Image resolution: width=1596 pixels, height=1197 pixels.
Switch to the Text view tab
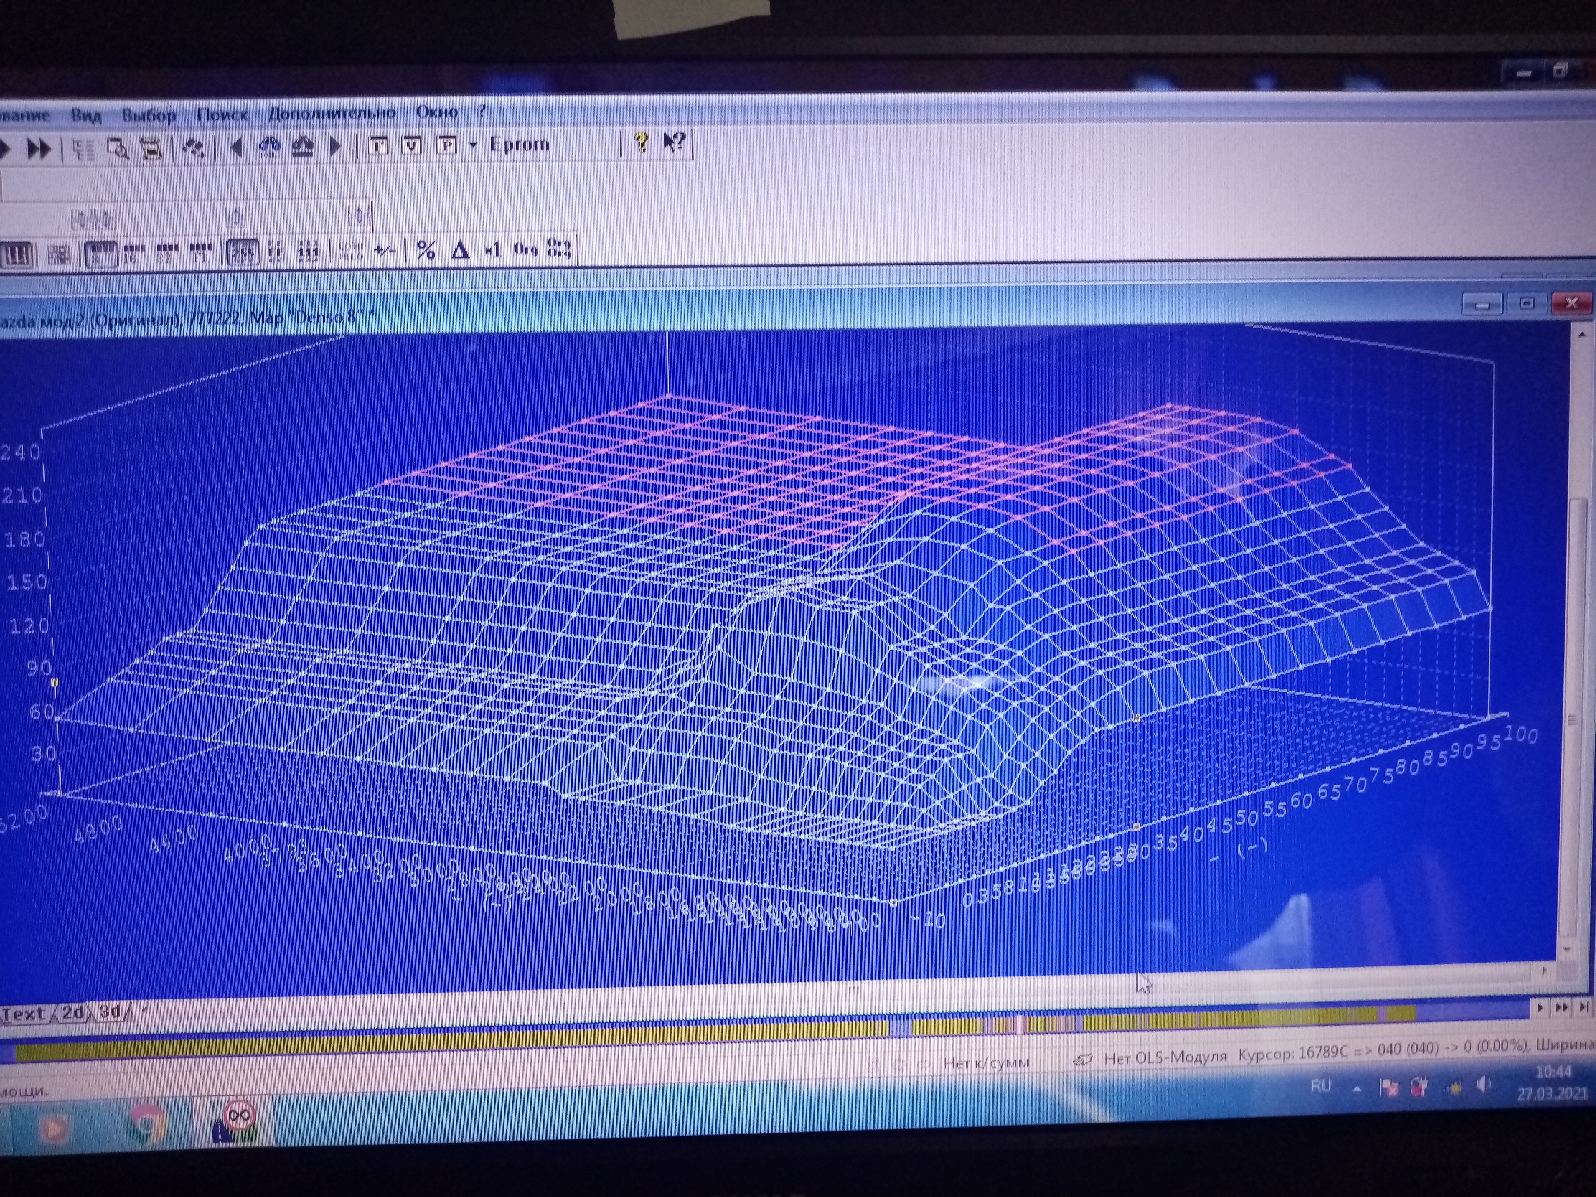24,1014
